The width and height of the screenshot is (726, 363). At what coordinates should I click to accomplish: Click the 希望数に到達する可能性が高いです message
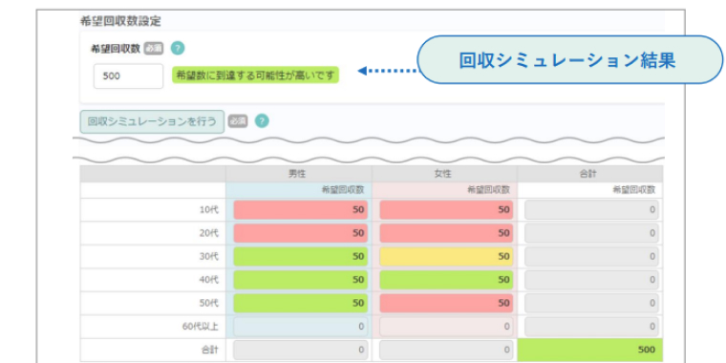click(256, 75)
